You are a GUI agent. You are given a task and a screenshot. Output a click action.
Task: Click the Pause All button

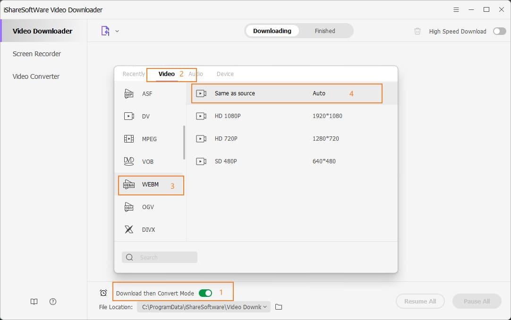coord(477,301)
